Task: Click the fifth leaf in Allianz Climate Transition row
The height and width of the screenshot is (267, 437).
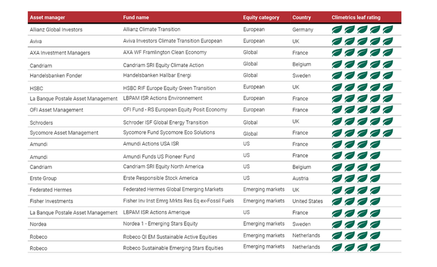Action: click(387, 30)
